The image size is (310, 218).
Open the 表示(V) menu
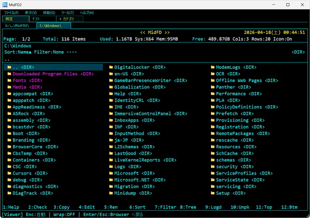[x=31, y=13]
